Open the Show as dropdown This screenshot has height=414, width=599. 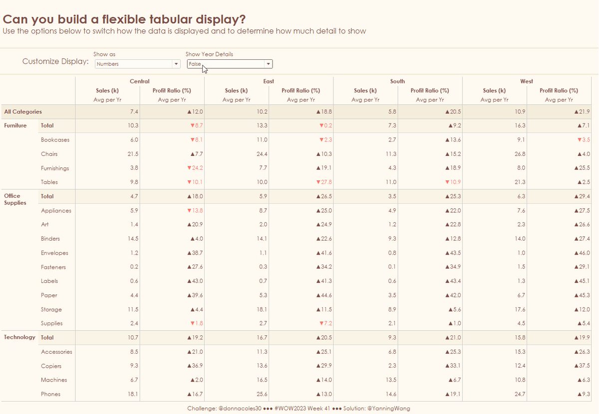click(x=137, y=64)
